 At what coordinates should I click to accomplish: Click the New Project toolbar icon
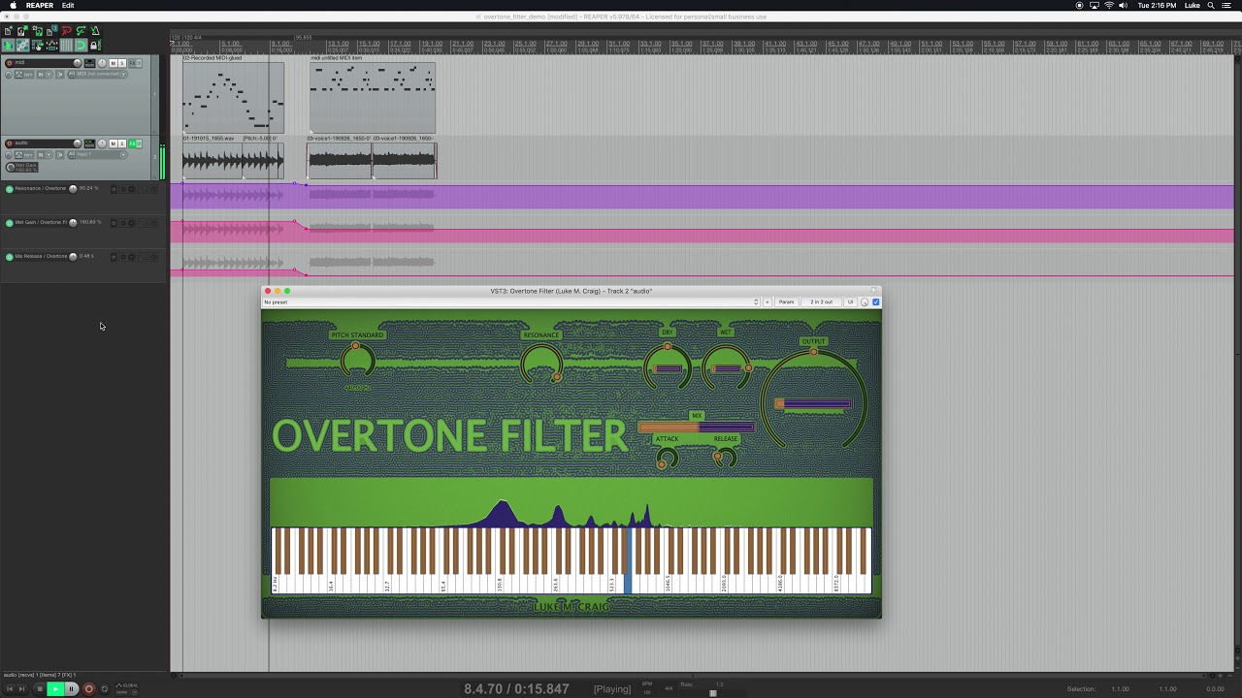click(x=8, y=30)
